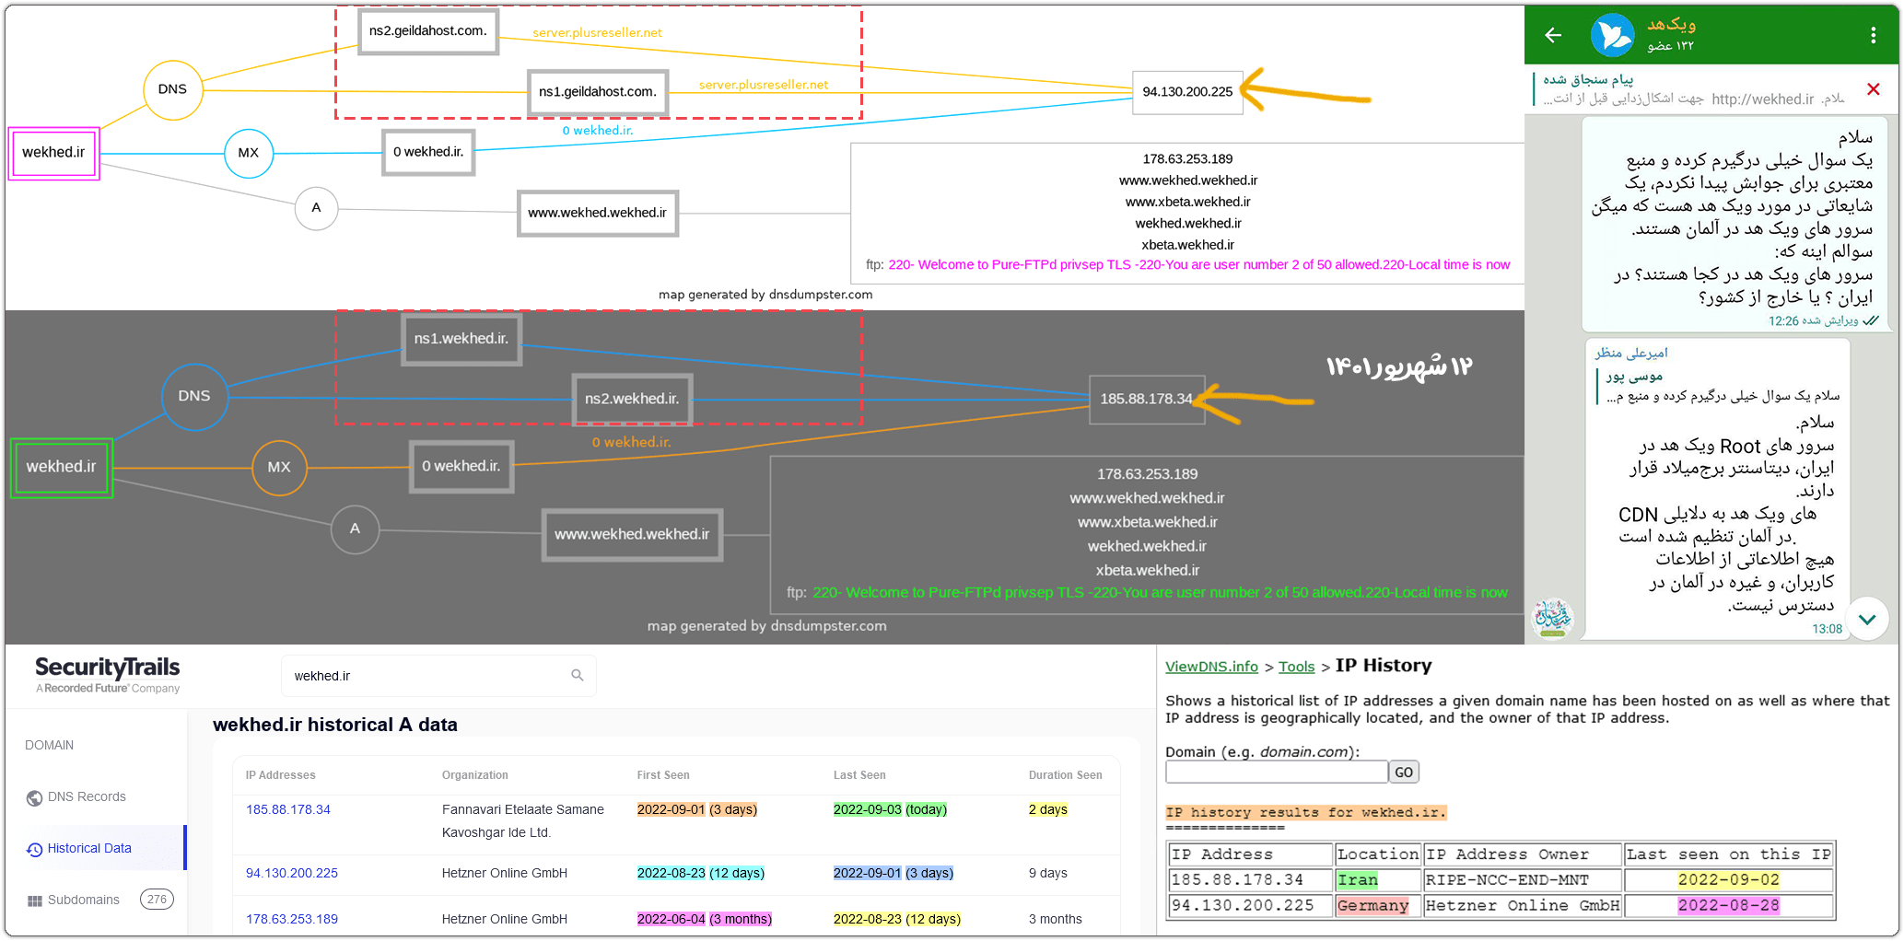Click the sender's avatar beside the reply
1904x941 pixels.
[1552, 618]
